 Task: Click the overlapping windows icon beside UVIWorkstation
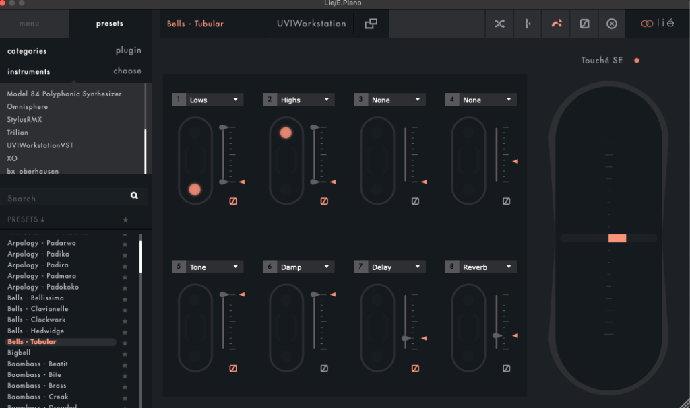click(371, 24)
